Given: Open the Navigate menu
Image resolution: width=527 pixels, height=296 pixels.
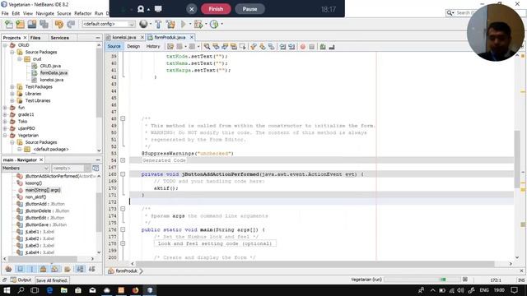Looking at the screenshot, I should pyautogui.click(x=44, y=13).
